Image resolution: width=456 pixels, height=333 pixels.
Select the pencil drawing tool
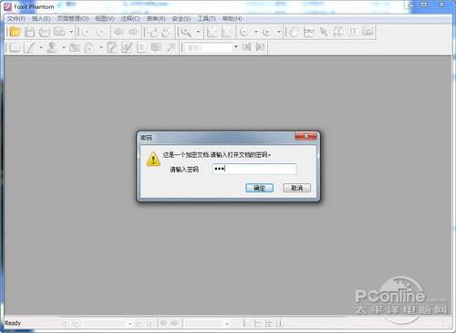(29, 47)
